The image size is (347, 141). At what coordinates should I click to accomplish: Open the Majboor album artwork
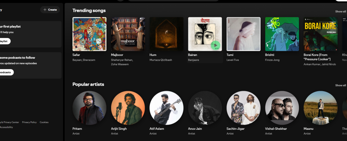click(x=128, y=34)
